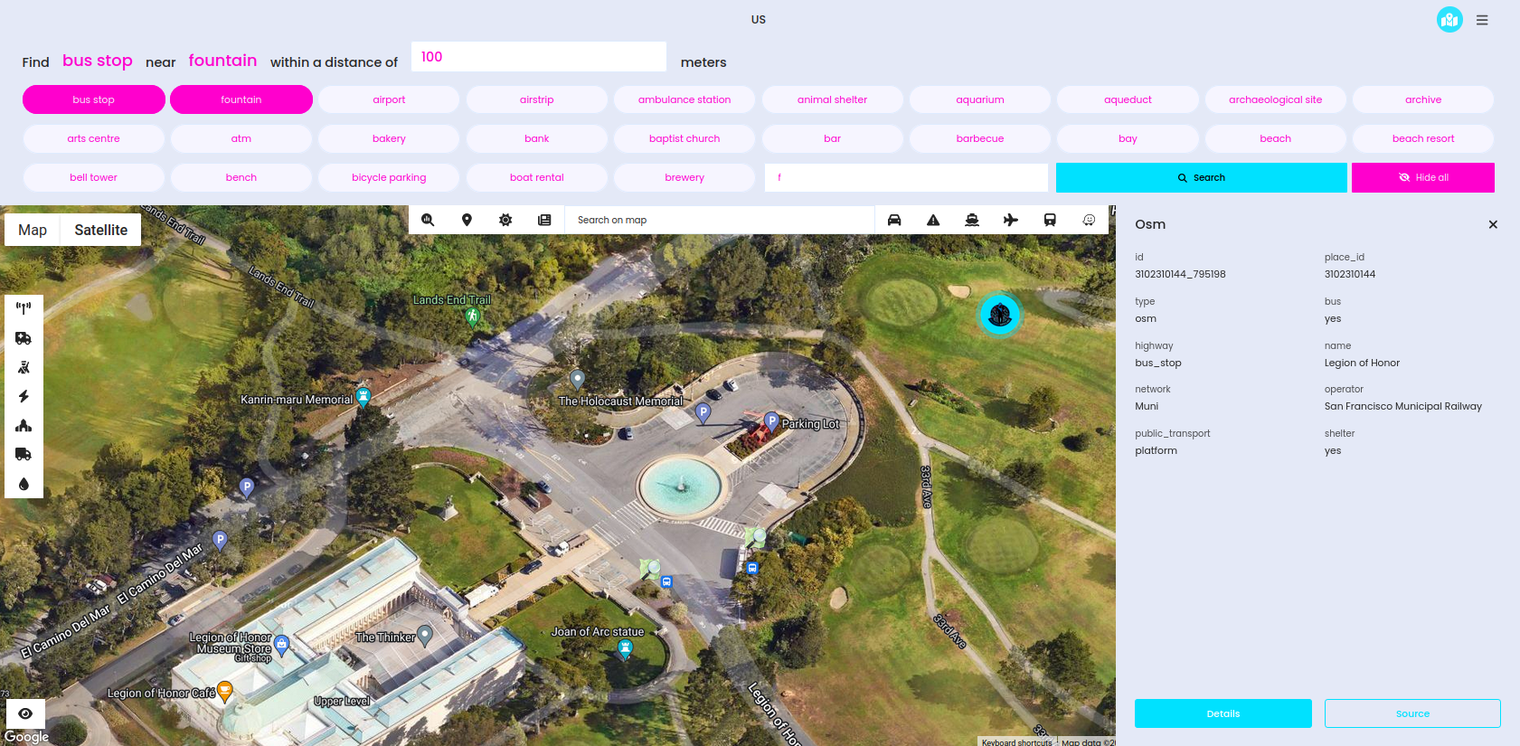The width and height of the screenshot is (1520, 746).
Task: Click the tag filter input containing 'f'
Action: pos(906,177)
